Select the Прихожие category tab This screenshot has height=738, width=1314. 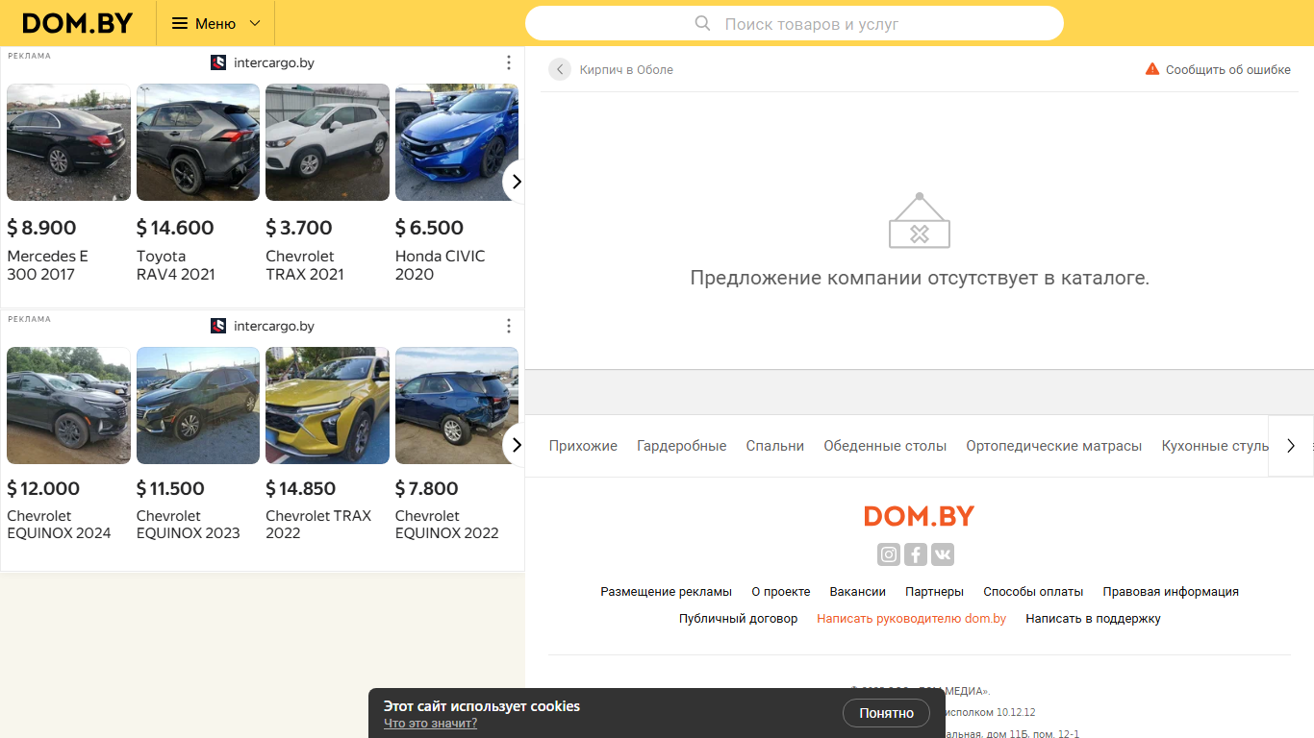583,446
